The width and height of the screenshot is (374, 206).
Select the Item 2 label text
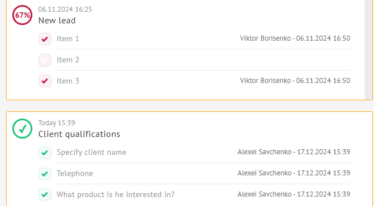[68, 60]
